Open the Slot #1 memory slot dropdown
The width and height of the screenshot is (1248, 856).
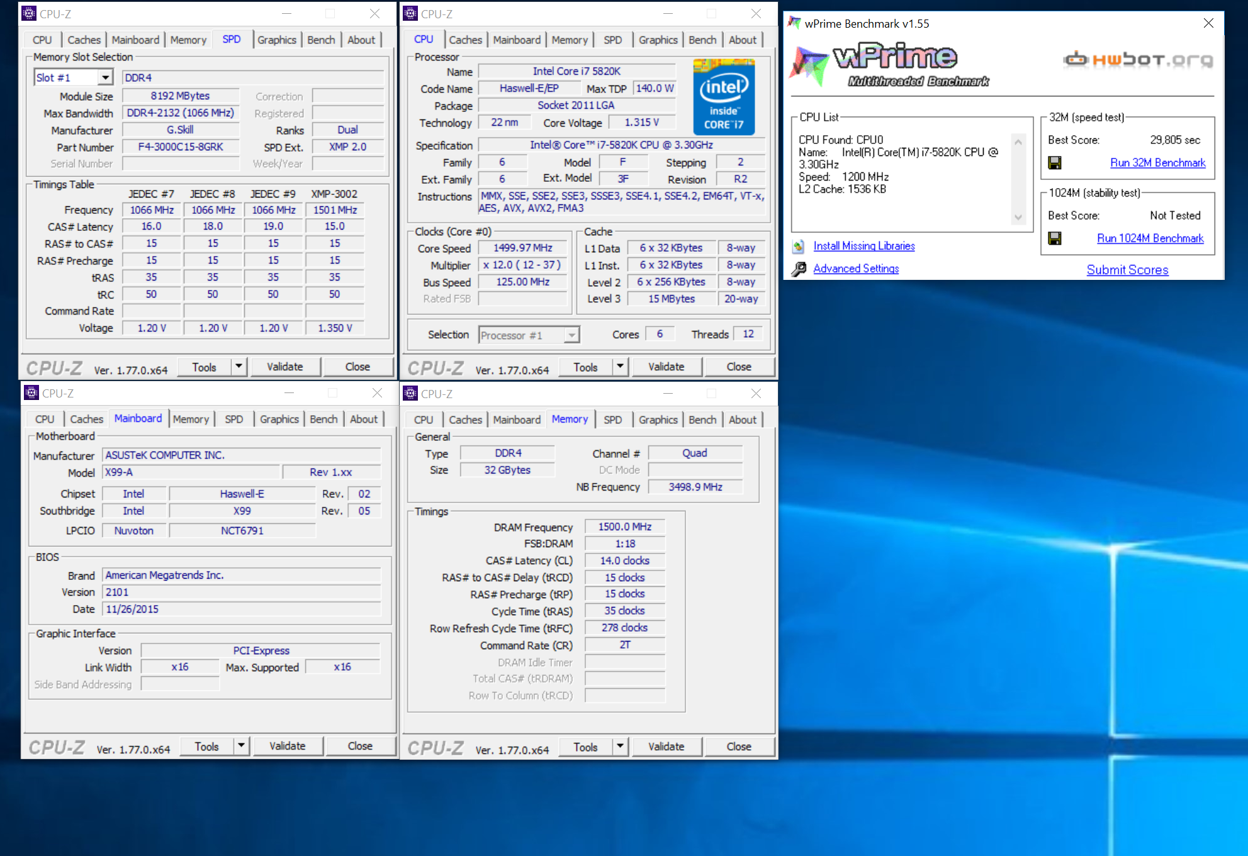[x=106, y=77]
